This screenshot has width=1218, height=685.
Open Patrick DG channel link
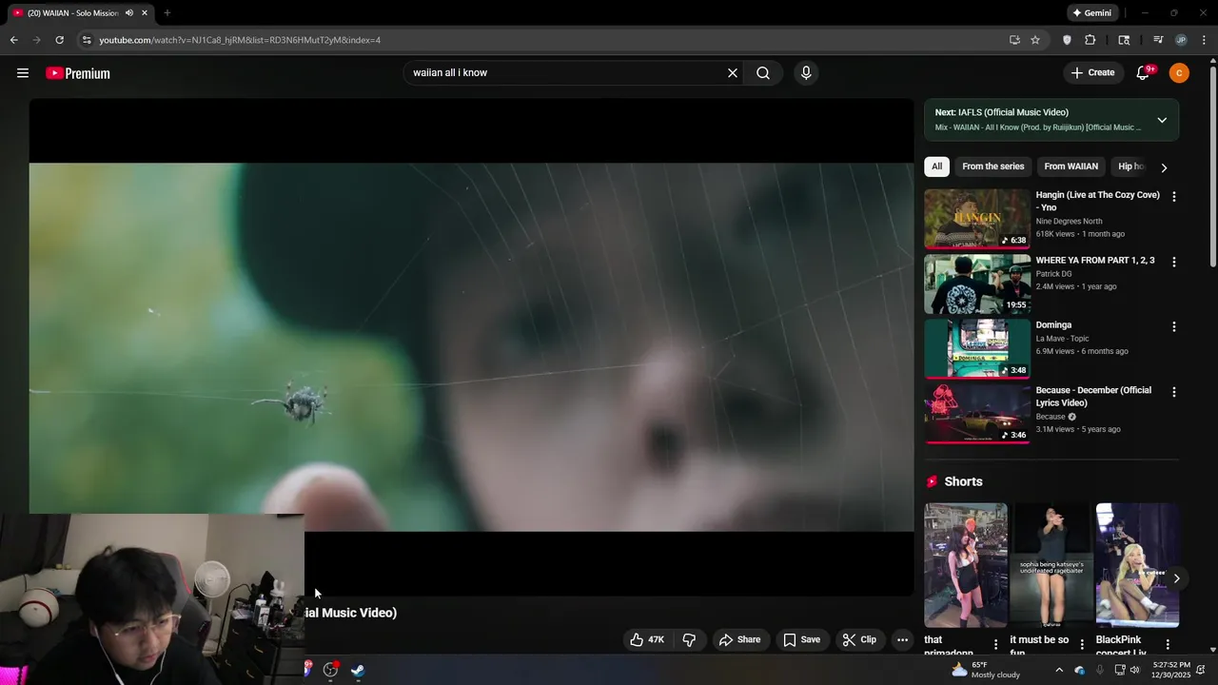coord(1053,274)
